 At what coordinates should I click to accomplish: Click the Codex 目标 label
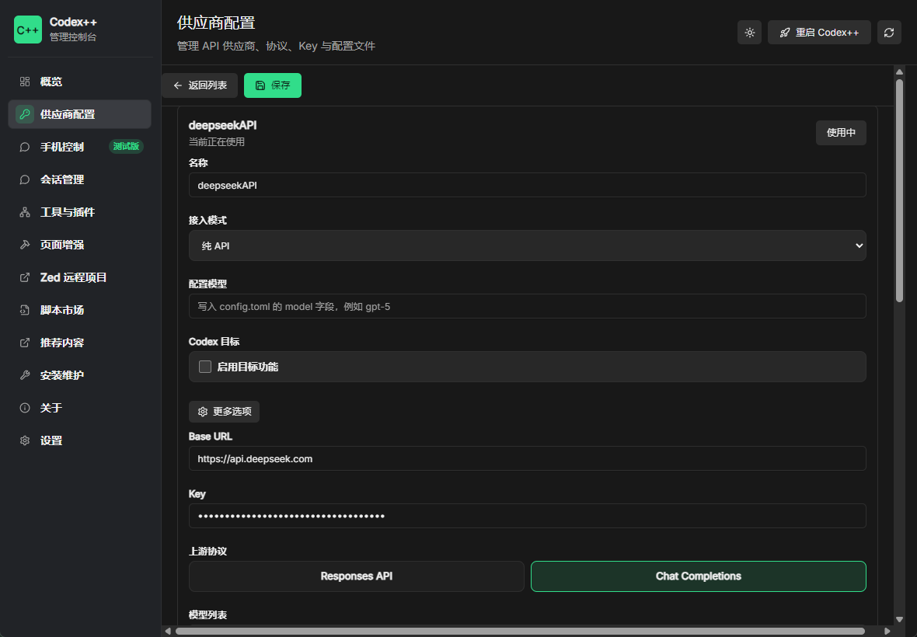point(214,342)
